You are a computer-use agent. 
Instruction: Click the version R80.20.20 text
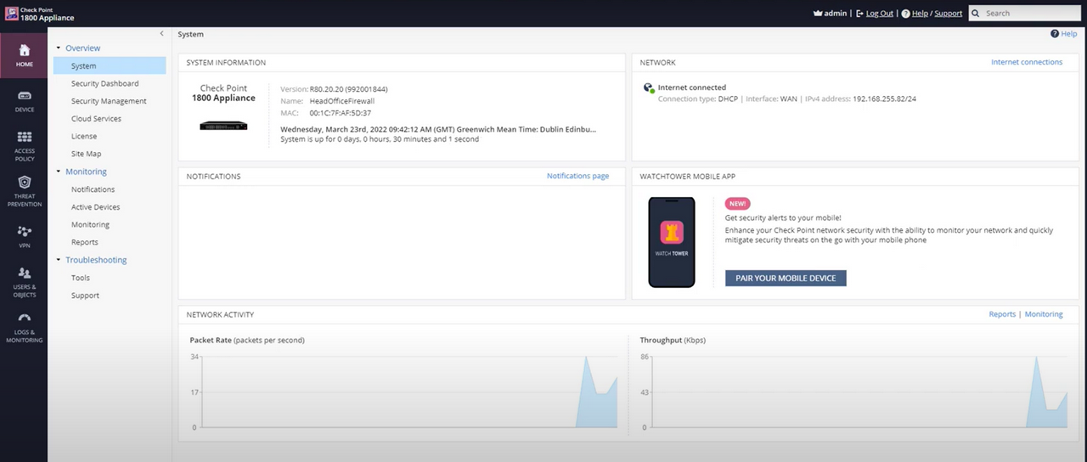[x=349, y=88]
